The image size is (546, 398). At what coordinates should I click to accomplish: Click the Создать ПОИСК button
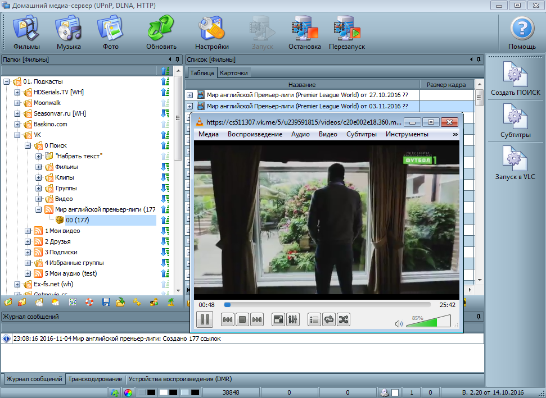515,80
